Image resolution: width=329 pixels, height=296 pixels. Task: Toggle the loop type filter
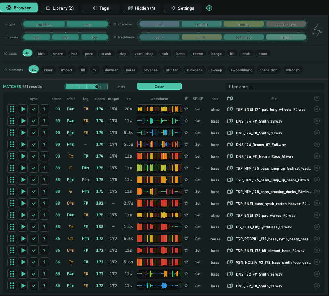(x=87, y=24)
